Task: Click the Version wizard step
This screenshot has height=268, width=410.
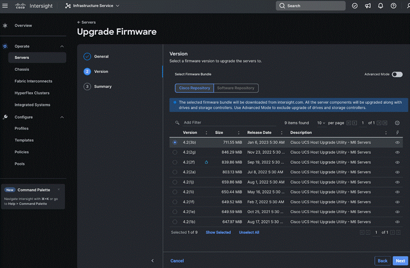Action: [x=96, y=72]
